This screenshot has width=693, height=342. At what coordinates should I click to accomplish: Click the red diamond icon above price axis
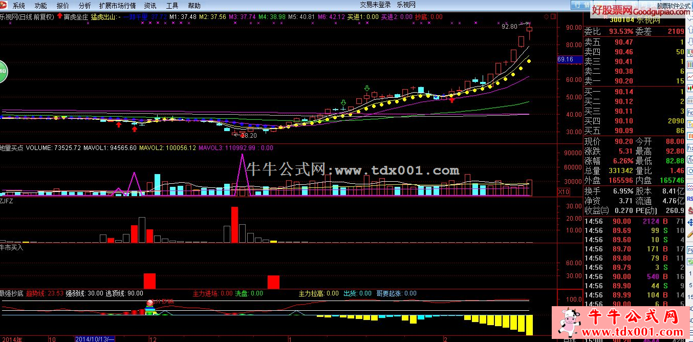tap(546, 17)
